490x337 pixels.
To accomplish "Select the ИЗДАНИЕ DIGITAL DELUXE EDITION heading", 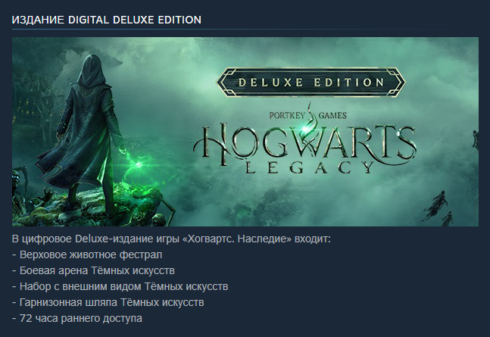I will pyautogui.click(x=107, y=20).
